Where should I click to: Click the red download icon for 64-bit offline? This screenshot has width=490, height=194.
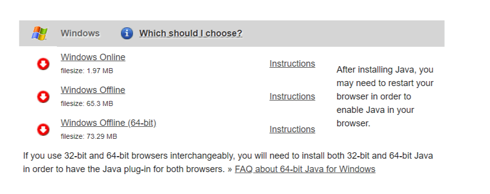point(43,129)
